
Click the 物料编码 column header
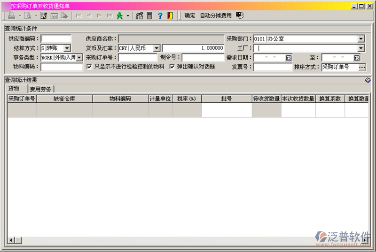coord(120,99)
